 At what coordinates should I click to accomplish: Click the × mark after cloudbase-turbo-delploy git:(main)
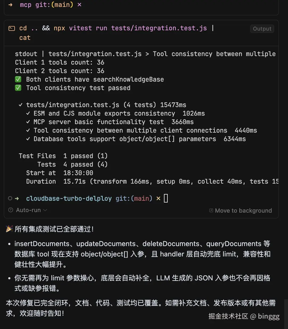(158, 198)
